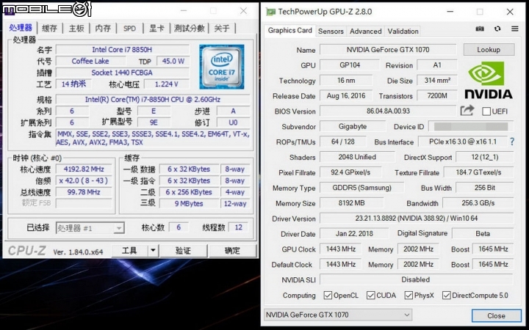Viewport: 529px width, 330px height.
Task: Switch to the 主板 tab in CPU-Z
Action: [76, 29]
